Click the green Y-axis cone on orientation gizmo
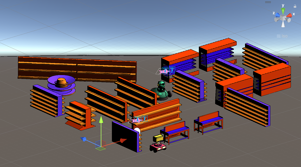This screenshot has width=301, height=167. point(283,11)
